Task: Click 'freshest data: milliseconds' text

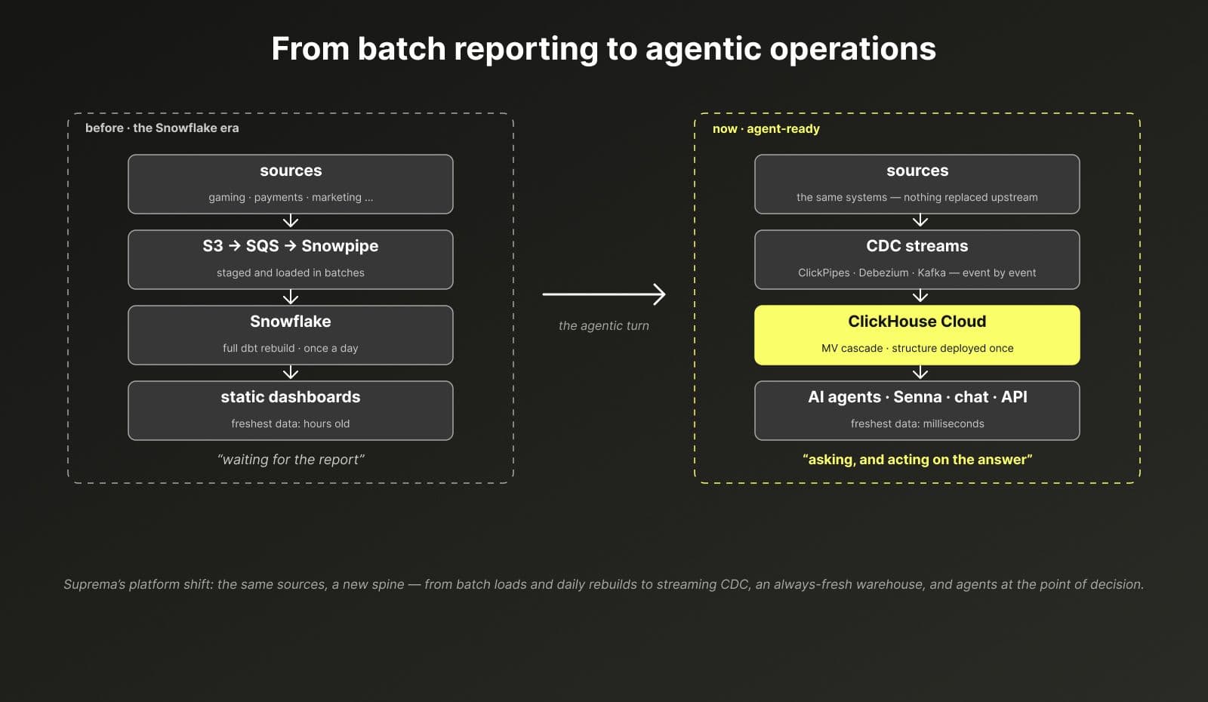Action: point(917,423)
